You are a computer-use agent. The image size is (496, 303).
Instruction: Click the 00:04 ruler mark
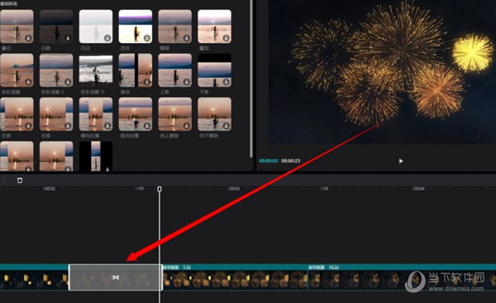[418, 189]
